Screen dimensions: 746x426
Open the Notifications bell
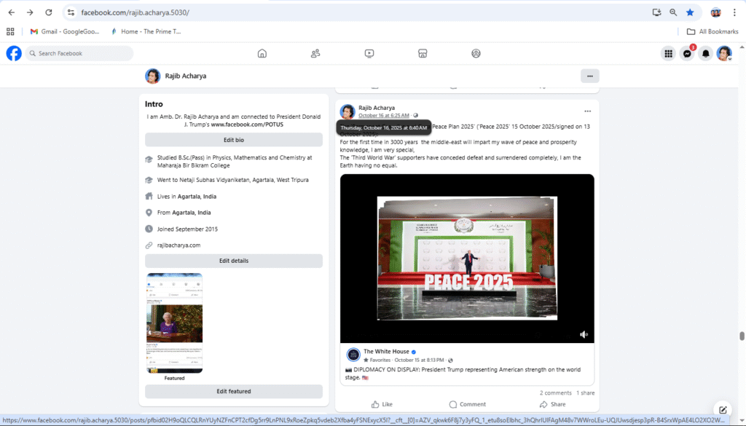[x=705, y=54]
